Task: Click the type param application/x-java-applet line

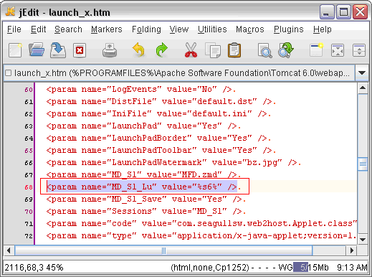Action: click(201, 235)
